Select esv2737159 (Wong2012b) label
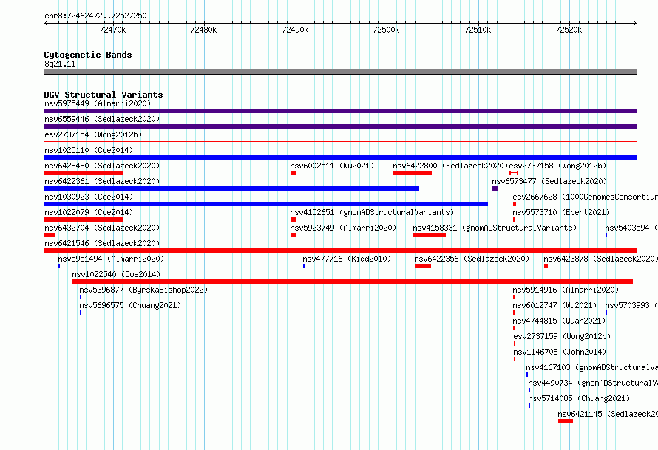Screen dimensions: 658x450 coord(562,336)
